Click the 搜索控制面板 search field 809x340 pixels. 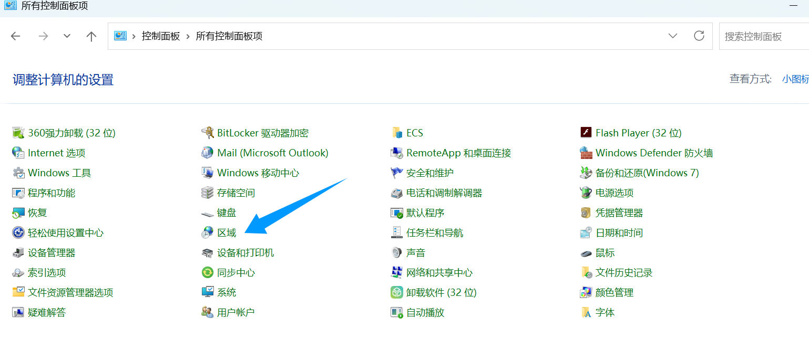[764, 36]
